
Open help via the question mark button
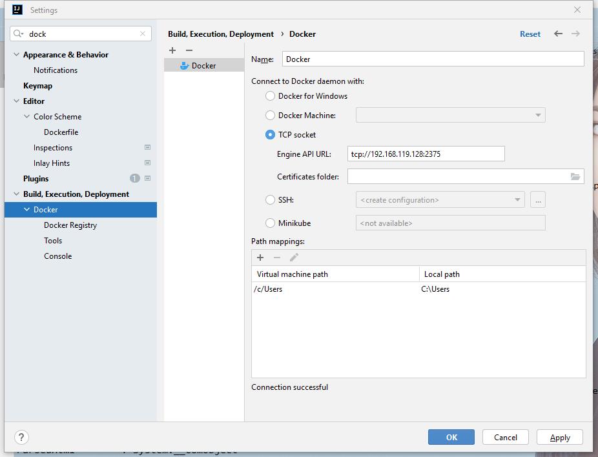pos(21,437)
